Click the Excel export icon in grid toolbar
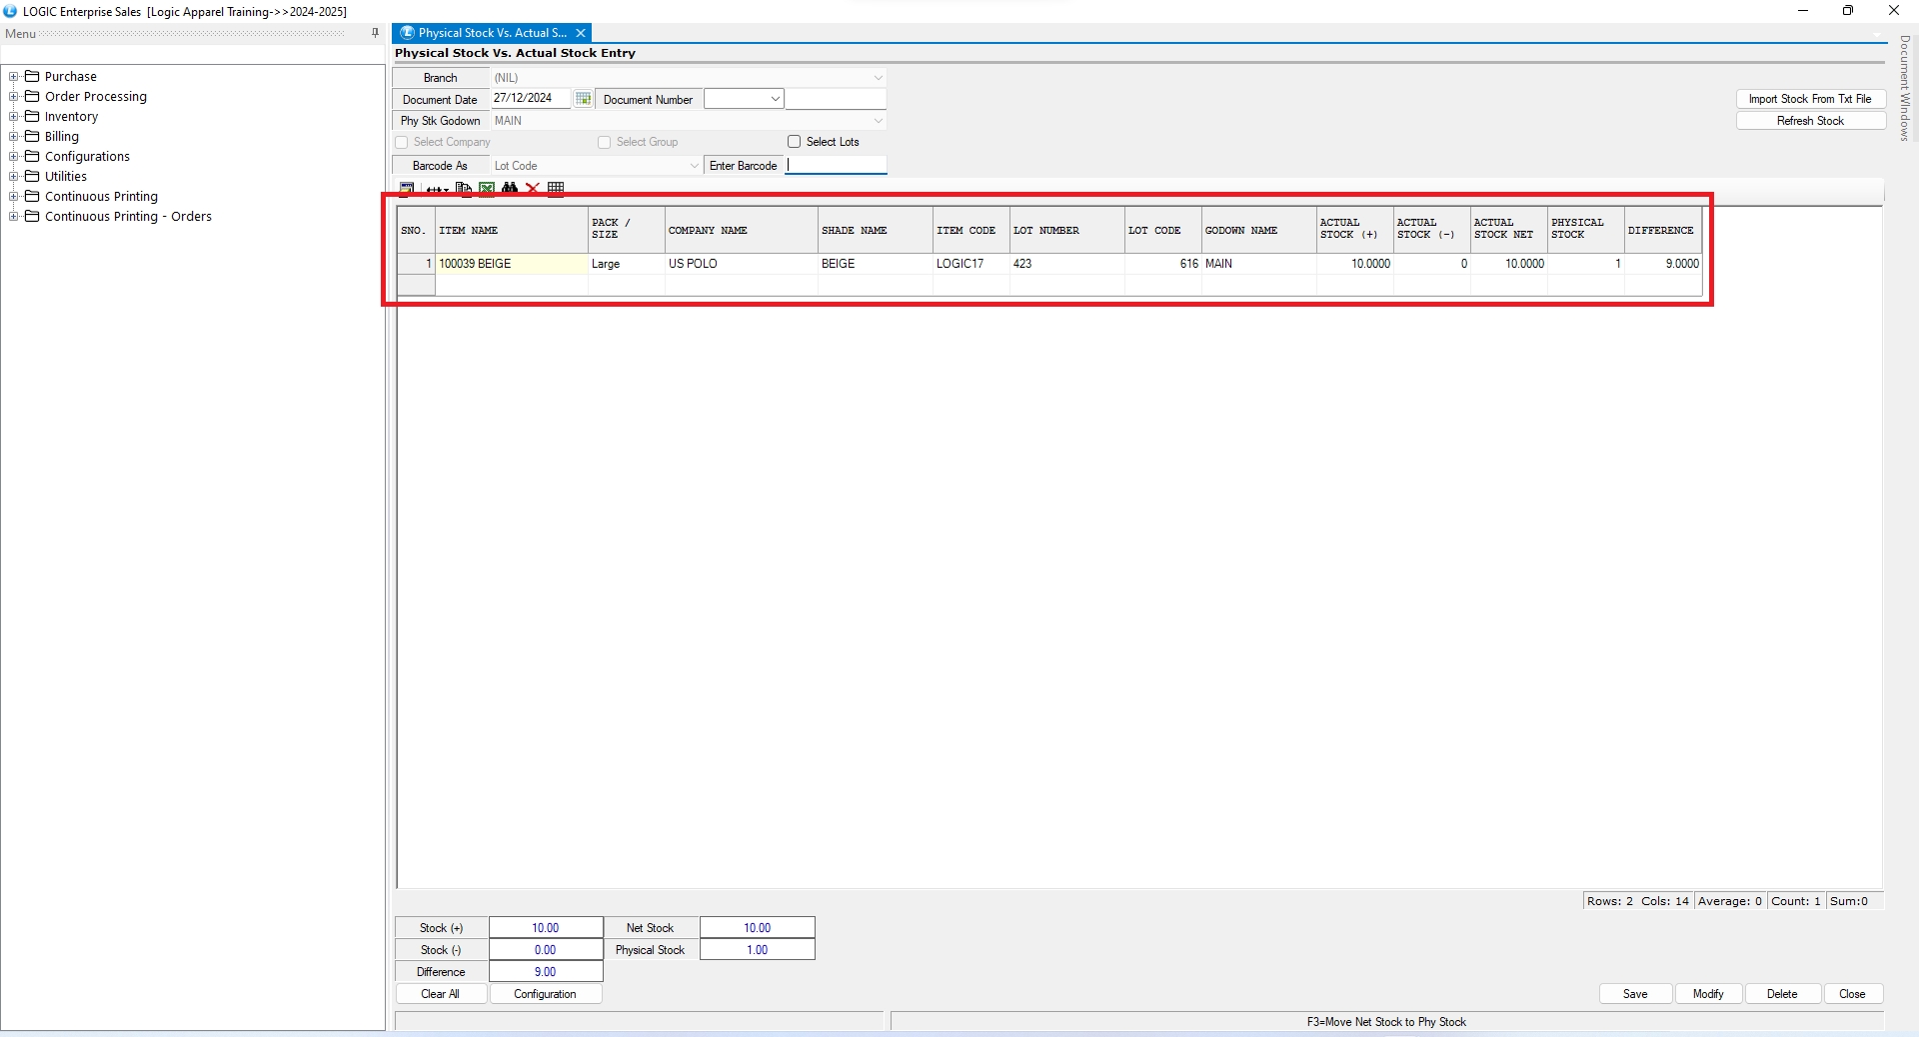This screenshot has width=1919, height=1037. point(487,188)
